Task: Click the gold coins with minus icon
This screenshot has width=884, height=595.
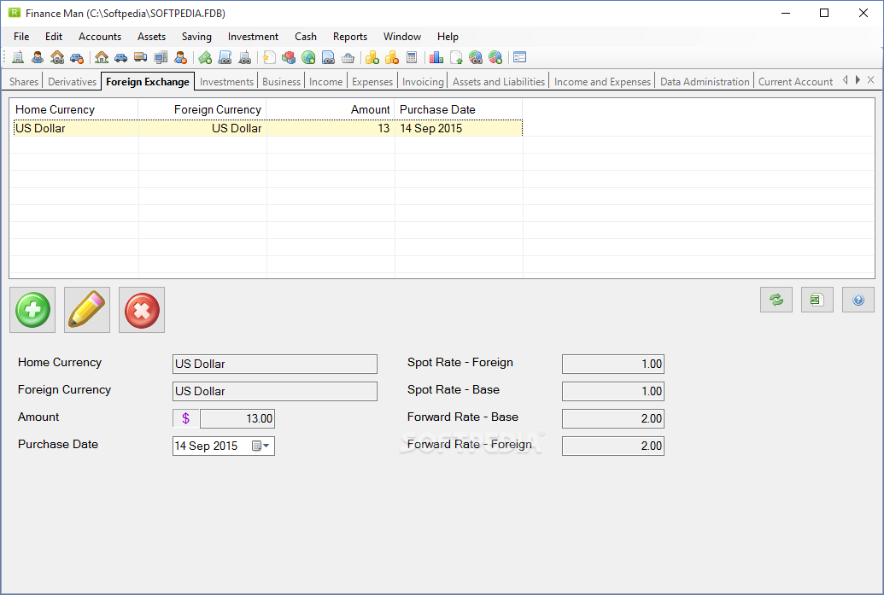Action: (x=392, y=57)
